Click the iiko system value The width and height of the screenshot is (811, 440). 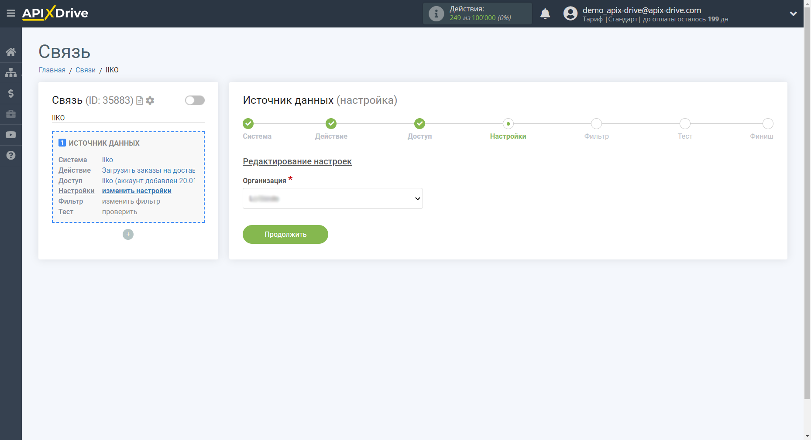107,160
